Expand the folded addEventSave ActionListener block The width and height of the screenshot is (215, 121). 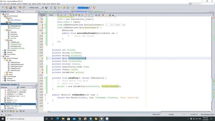[45, 25]
